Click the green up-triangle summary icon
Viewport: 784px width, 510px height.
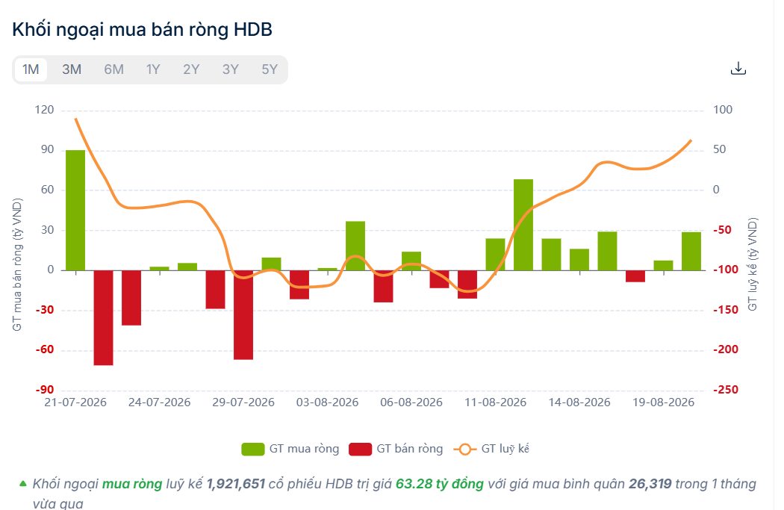point(22,484)
